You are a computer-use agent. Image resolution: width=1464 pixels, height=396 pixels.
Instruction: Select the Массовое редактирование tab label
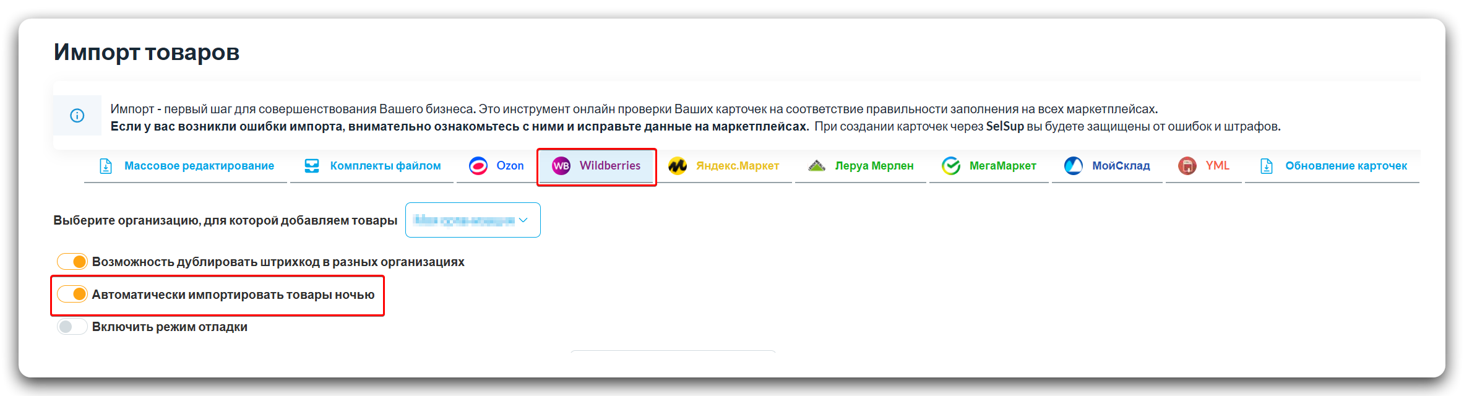click(x=199, y=166)
